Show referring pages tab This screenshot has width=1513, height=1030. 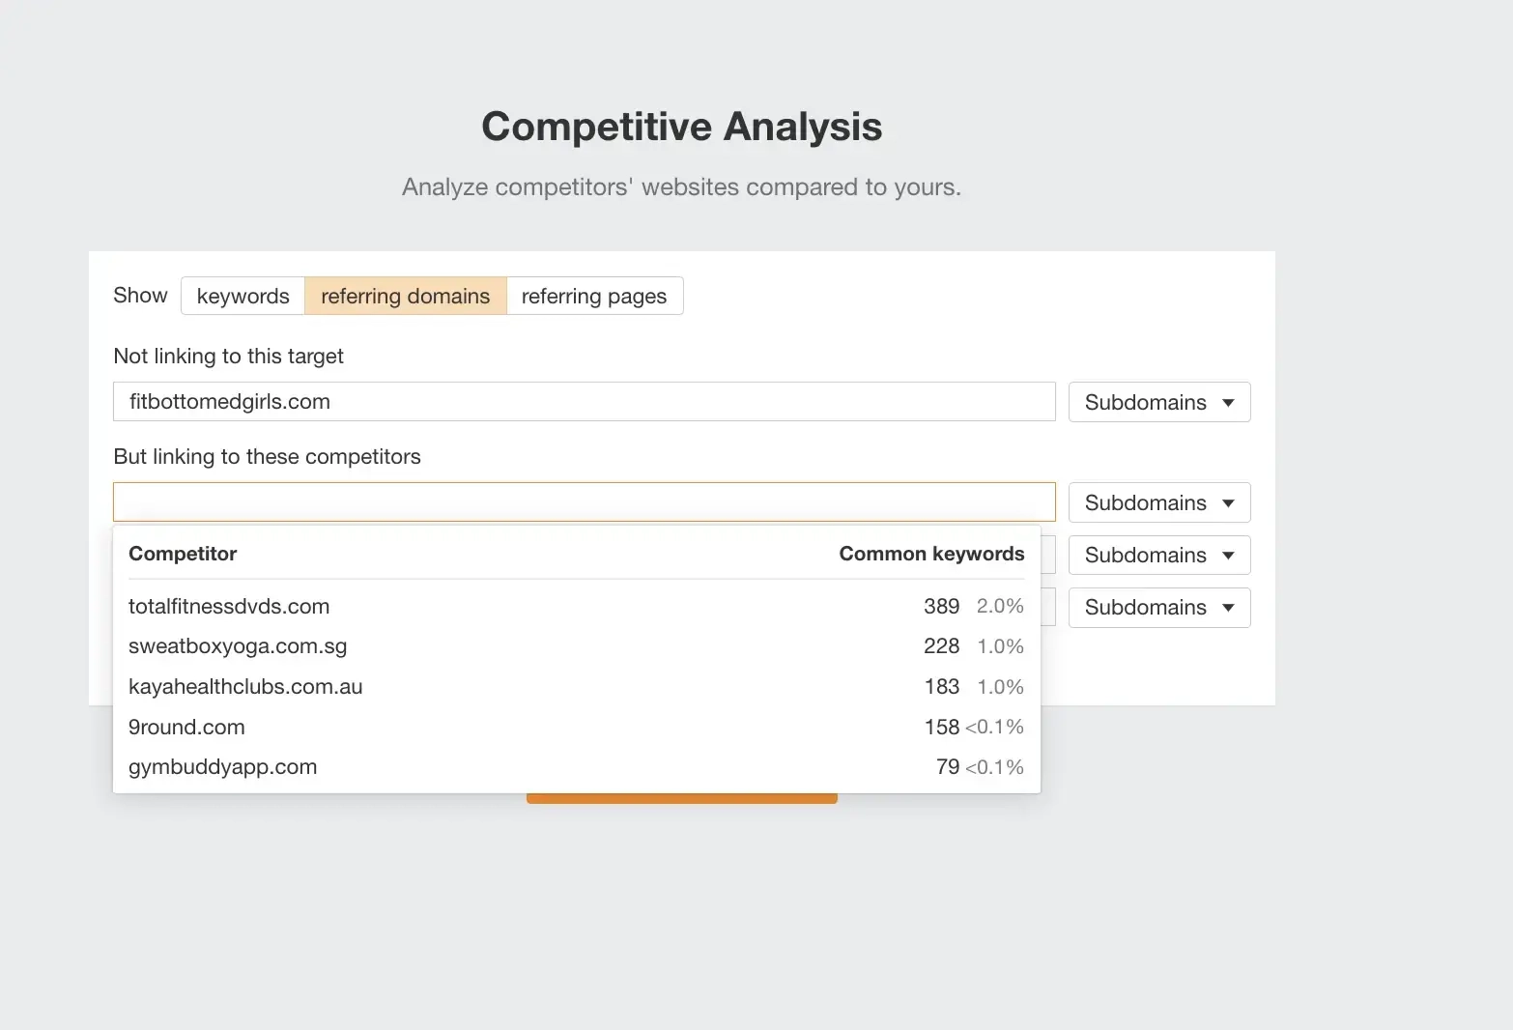click(x=593, y=296)
